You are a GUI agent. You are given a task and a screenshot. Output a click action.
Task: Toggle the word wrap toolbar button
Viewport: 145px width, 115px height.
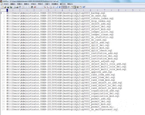click(x=60, y=7)
